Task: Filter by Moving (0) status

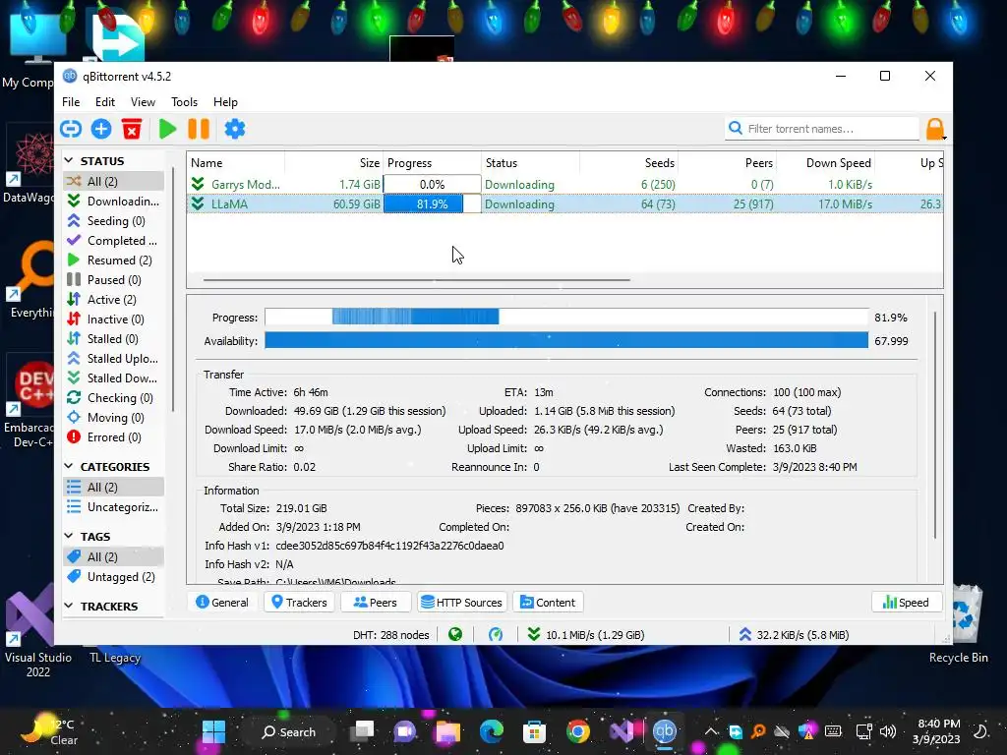Action: click(114, 417)
